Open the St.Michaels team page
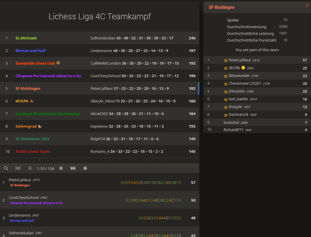Viewport: 311px width, 237px height. coord(26,38)
